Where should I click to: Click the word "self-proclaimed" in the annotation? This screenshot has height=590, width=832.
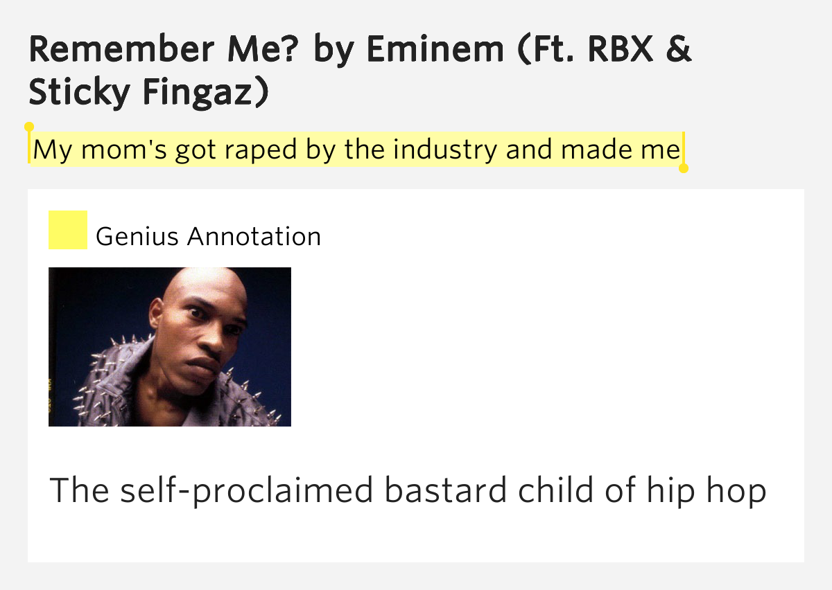coord(246,490)
